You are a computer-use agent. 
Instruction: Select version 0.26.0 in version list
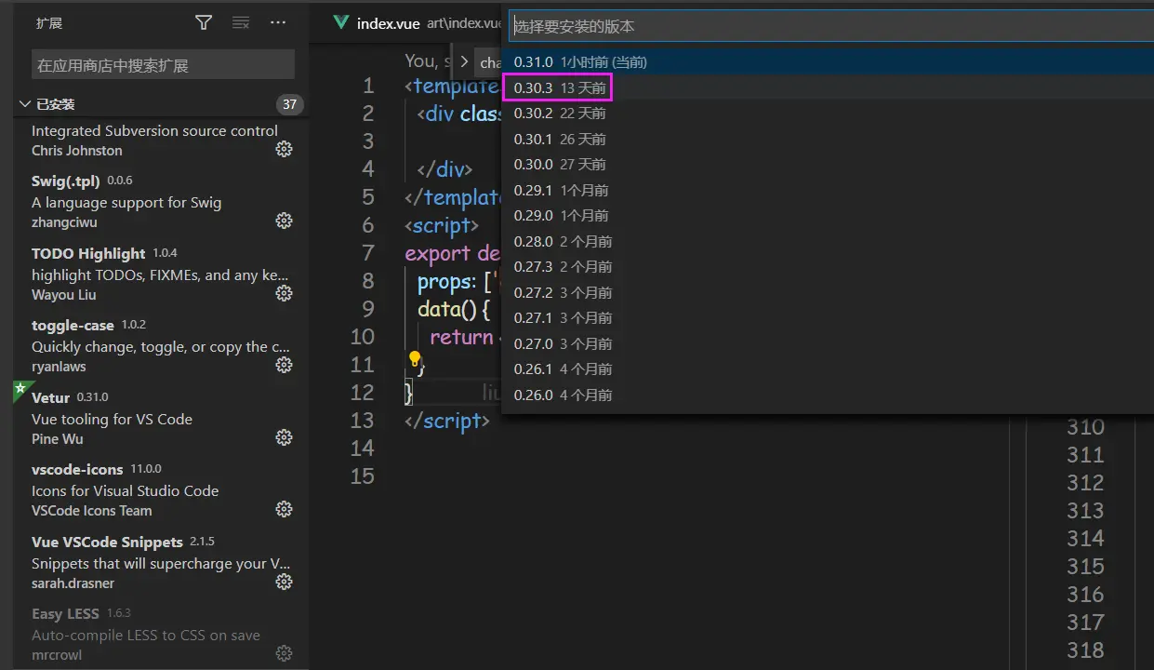click(828, 395)
